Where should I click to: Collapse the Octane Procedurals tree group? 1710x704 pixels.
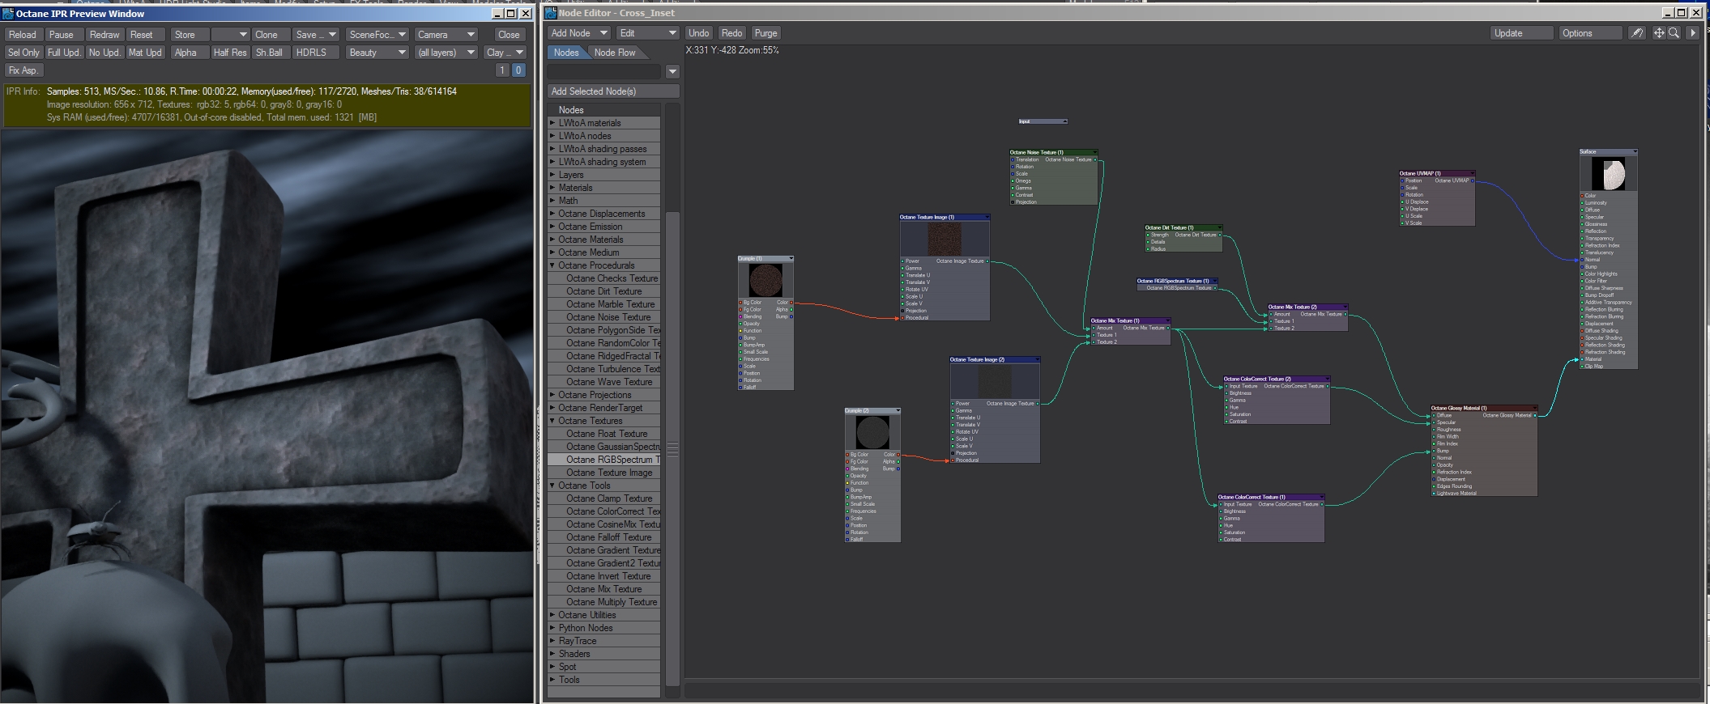click(552, 265)
